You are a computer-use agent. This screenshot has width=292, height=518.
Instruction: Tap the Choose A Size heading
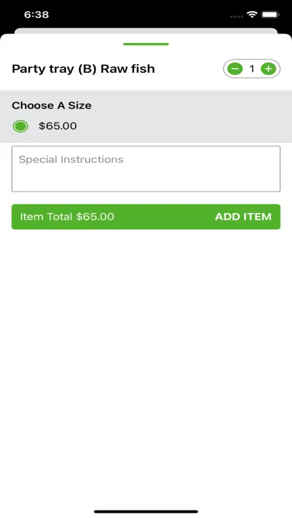[x=51, y=106]
